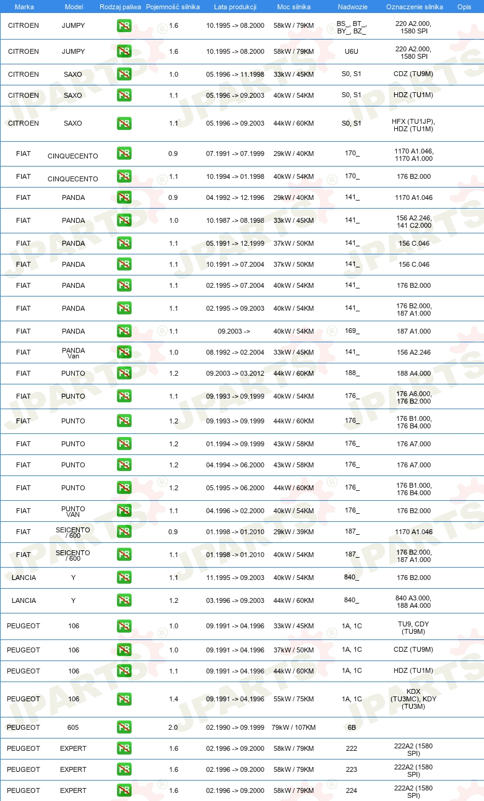Select the 'PUNTO VAN' model cell

[74, 511]
